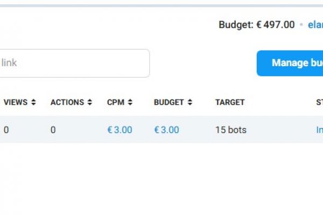Edit the ad budget € 3.00 link
323x215 pixels.
point(166,130)
